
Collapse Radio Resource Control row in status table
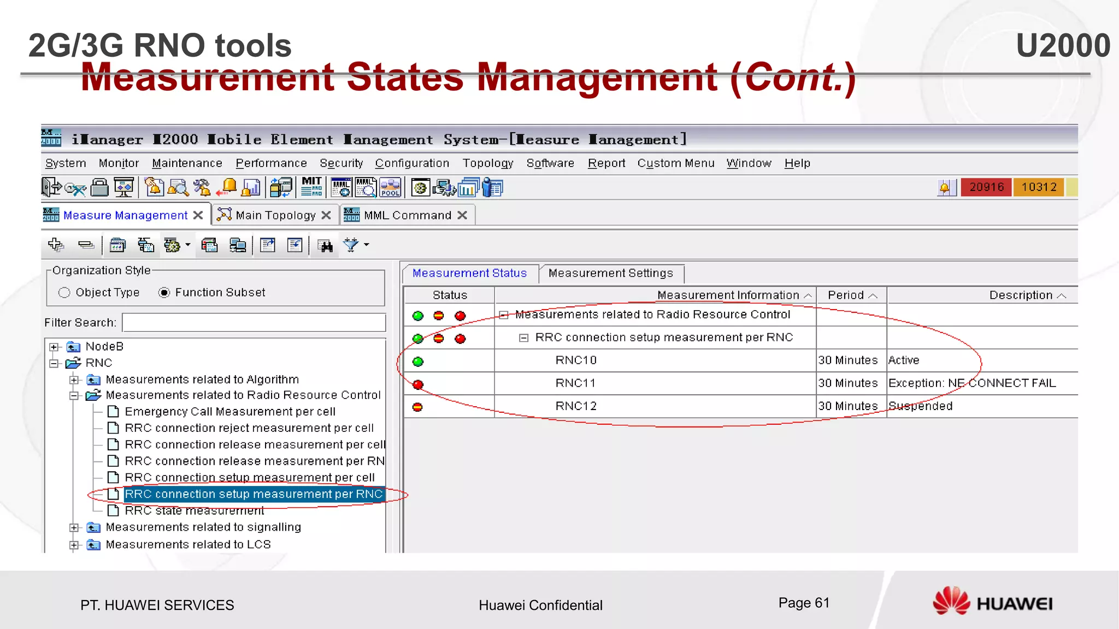tap(504, 315)
